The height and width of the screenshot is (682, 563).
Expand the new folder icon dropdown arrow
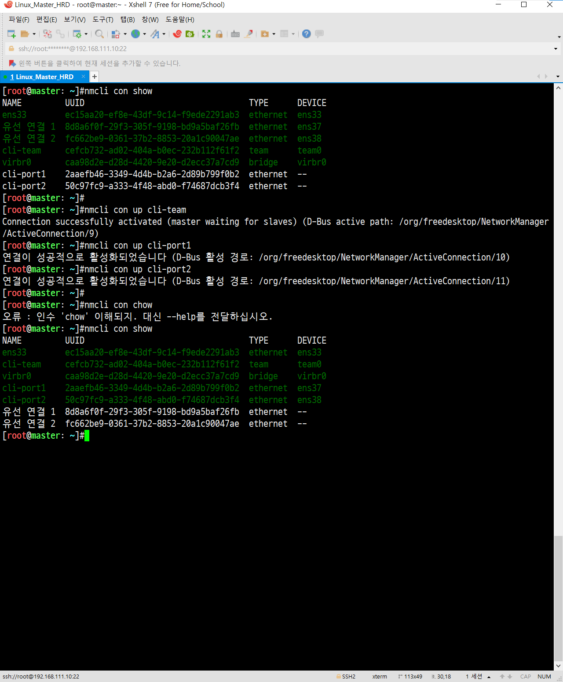pos(274,34)
